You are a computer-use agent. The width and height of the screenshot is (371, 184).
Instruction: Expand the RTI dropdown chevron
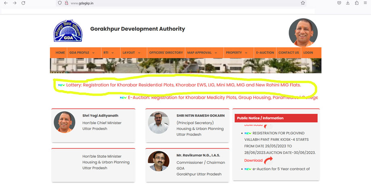point(113,53)
